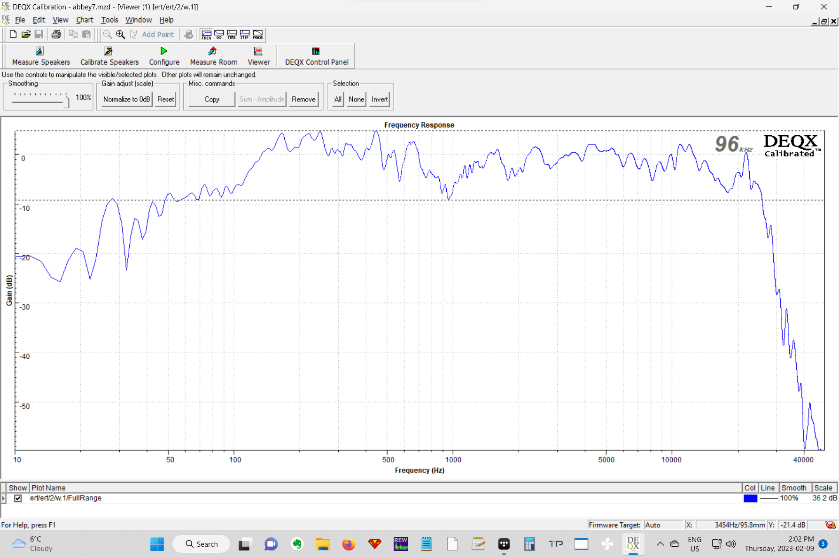Click the Copy plot button
This screenshot has width=839, height=558.
click(212, 99)
